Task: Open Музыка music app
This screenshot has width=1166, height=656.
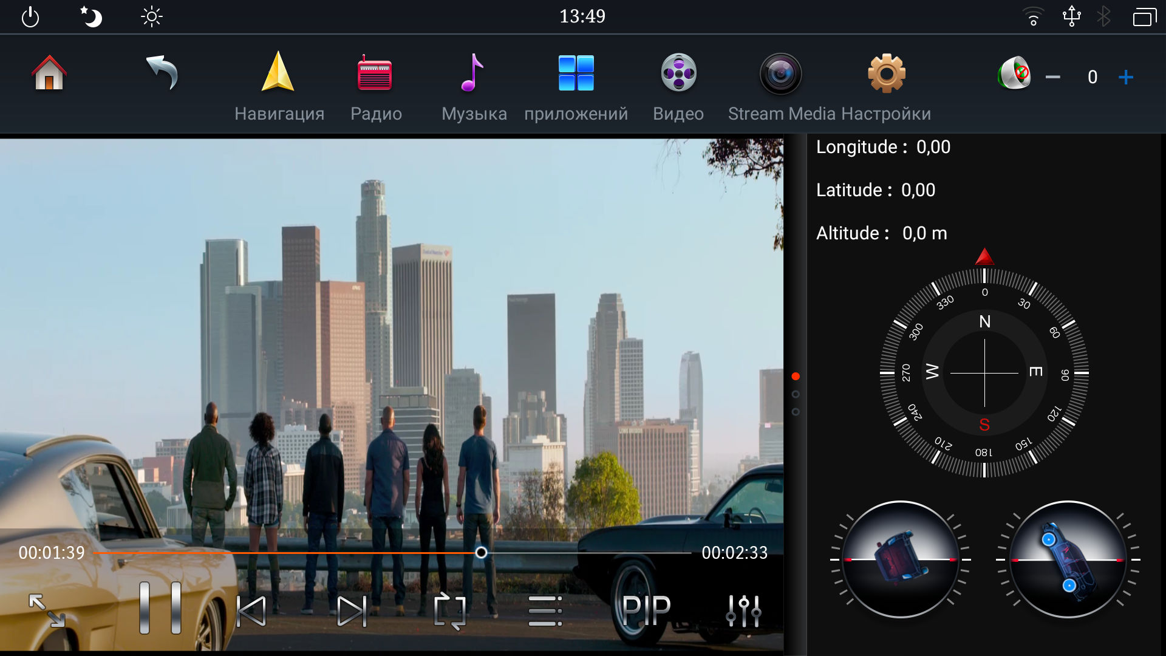Action: 474,87
